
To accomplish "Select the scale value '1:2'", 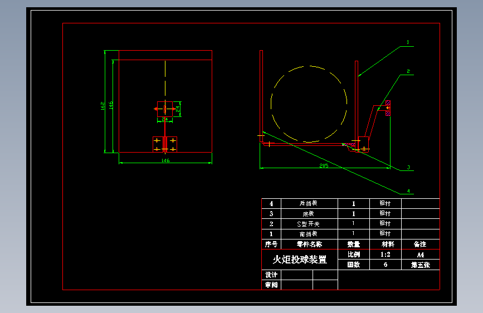I will (386, 255).
